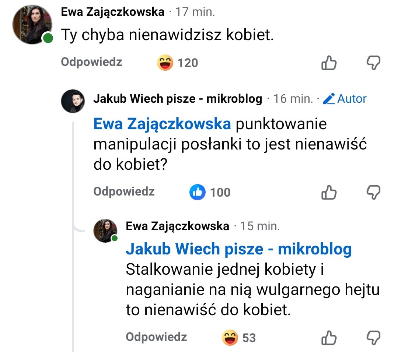Dislike the top comment about hating women

point(373,63)
